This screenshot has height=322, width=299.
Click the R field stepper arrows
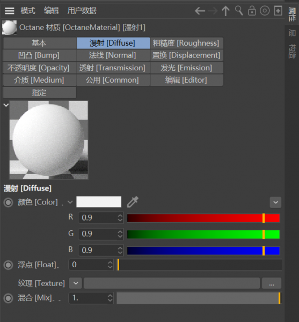pyautogui.click(x=120, y=218)
